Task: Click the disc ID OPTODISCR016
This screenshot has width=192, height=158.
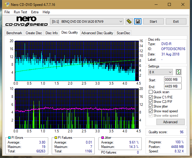Action: tap(173, 49)
